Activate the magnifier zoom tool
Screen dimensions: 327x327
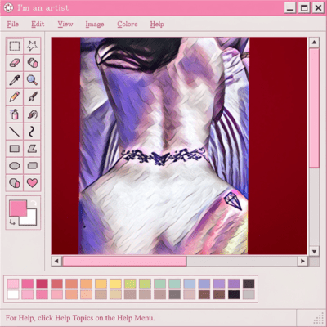[x=32, y=80]
